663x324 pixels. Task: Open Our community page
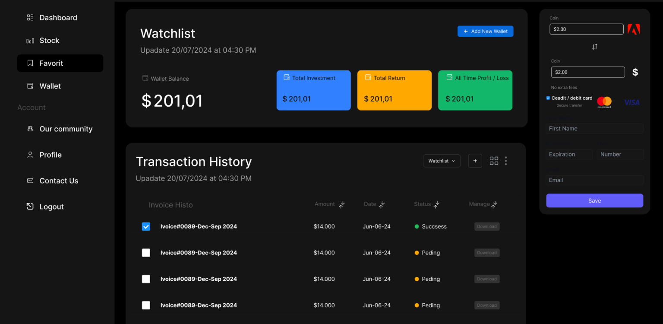66,129
